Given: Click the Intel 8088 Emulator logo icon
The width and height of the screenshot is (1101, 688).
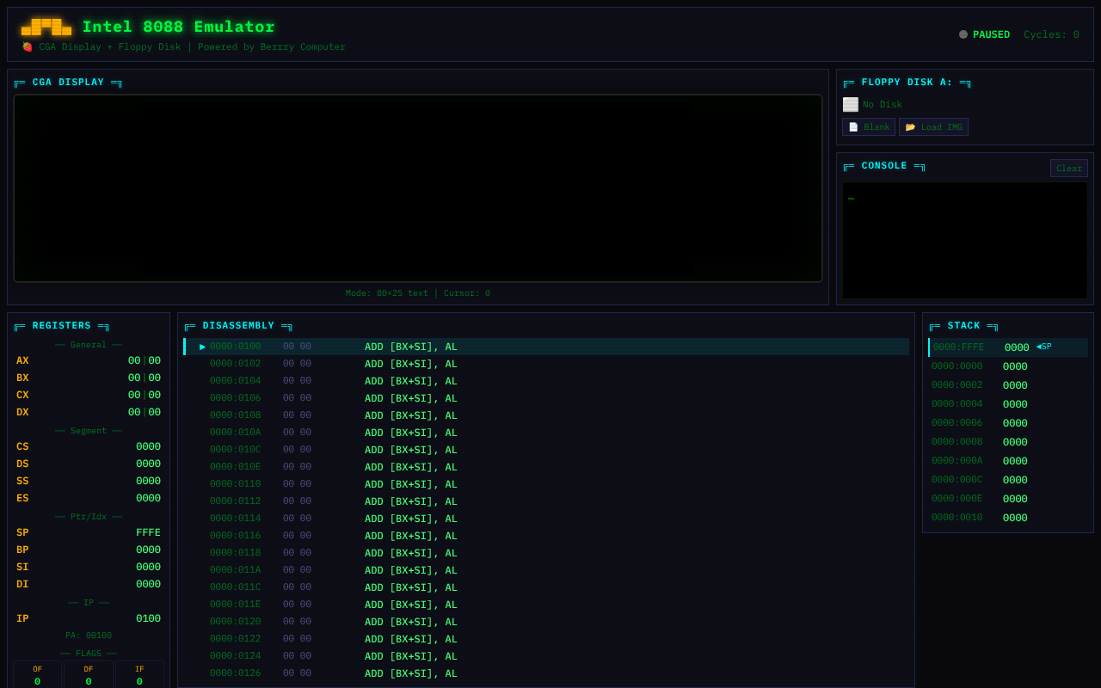Looking at the screenshot, I should point(46,27).
